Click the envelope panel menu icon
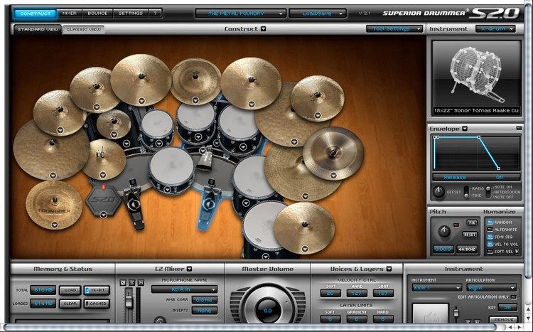The height and width of the screenshot is (332, 533). (x=518, y=128)
